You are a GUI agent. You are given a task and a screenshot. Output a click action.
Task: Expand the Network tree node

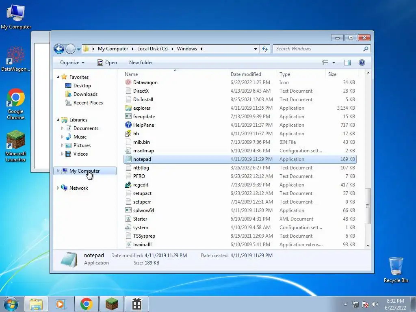[58, 188]
